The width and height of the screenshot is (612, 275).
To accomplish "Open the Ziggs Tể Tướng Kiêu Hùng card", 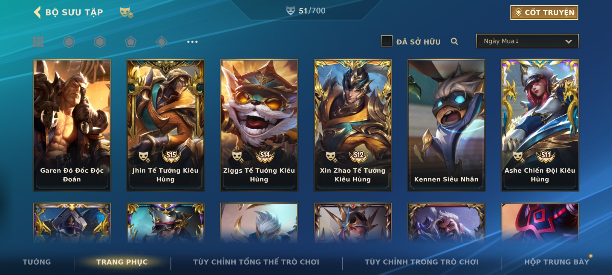I will click(259, 125).
